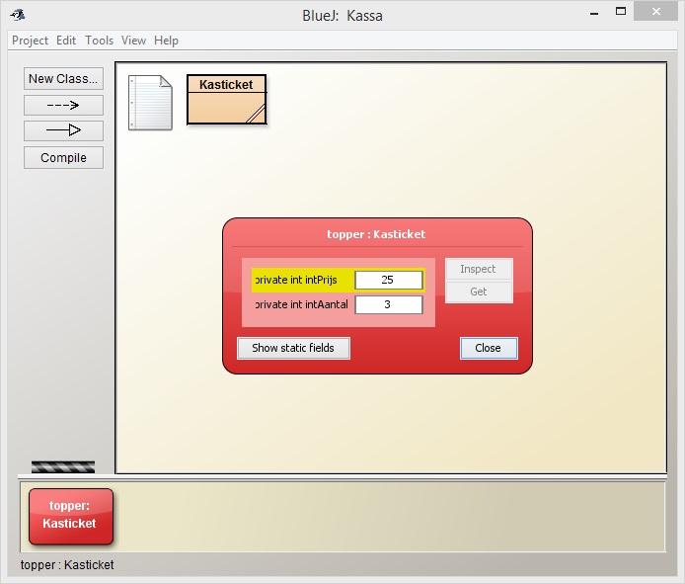
Task: Select the dashed uses-dependency arrow tool
Action: click(x=63, y=106)
